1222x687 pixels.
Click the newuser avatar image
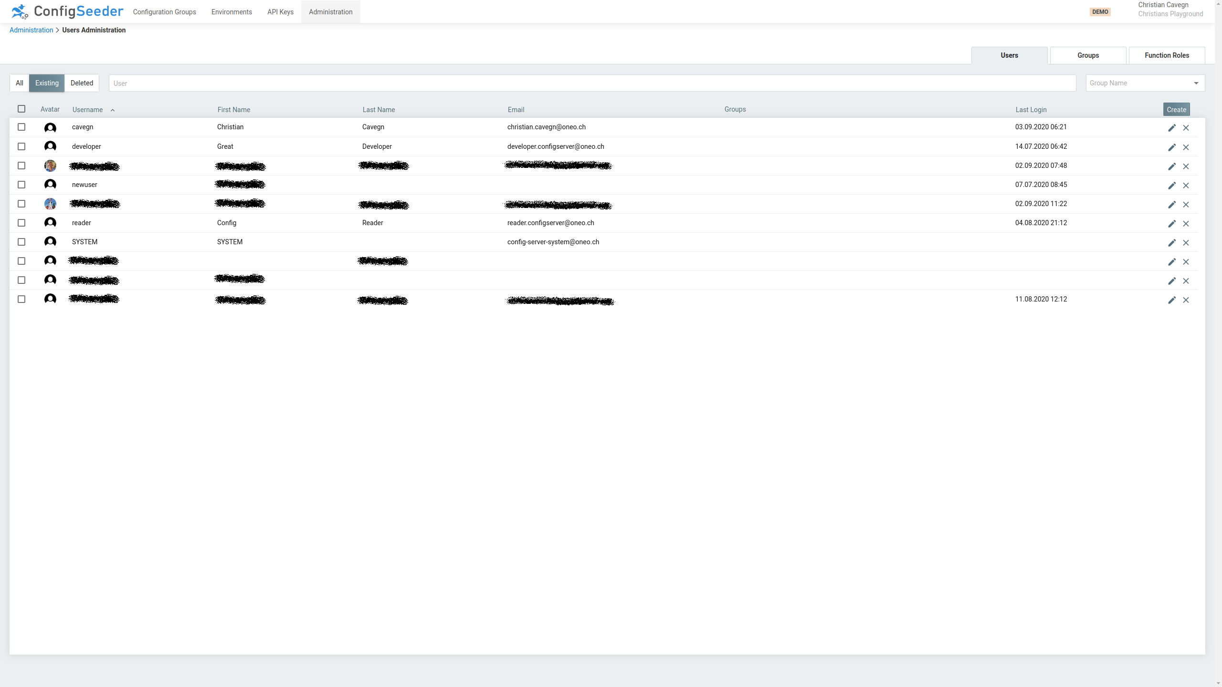coord(51,184)
